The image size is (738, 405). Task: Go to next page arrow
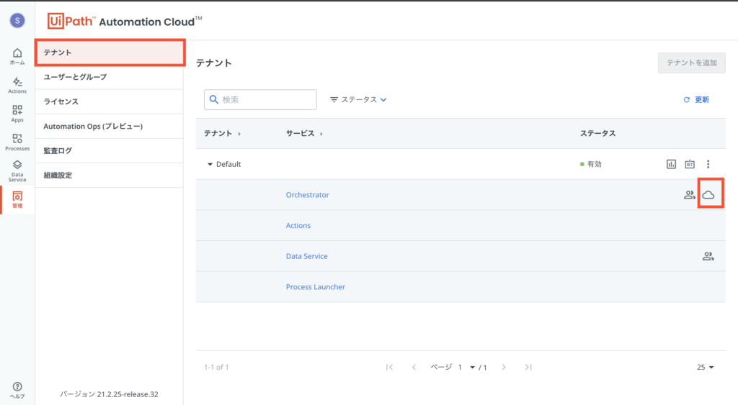click(x=504, y=367)
